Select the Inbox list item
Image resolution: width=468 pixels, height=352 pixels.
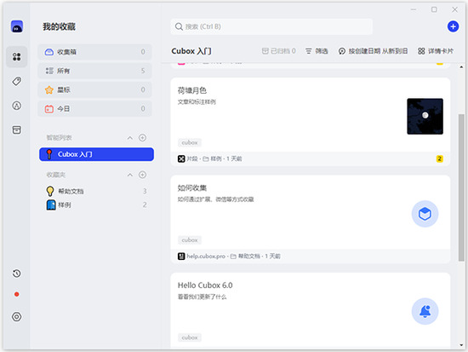pos(95,52)
